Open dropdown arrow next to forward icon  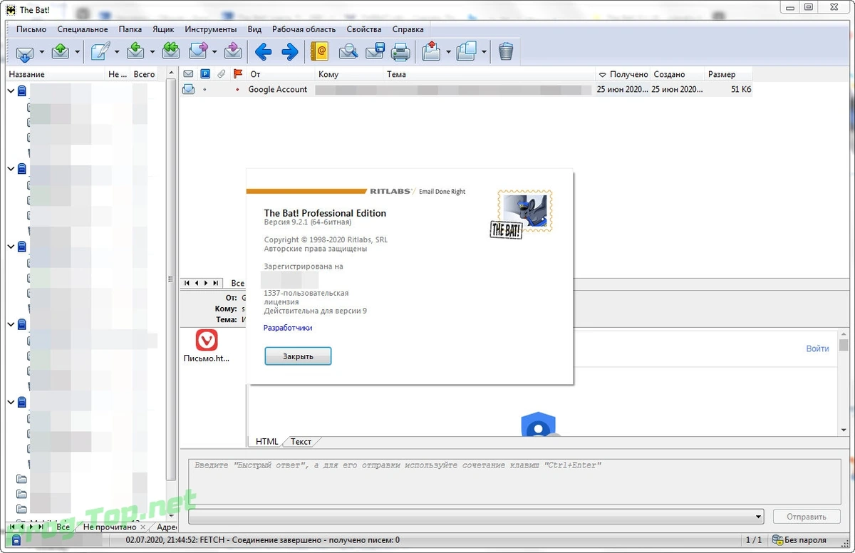[x=214, y=52]
